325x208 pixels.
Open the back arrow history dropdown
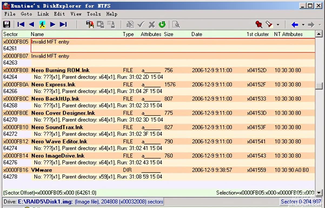[303, 25]
